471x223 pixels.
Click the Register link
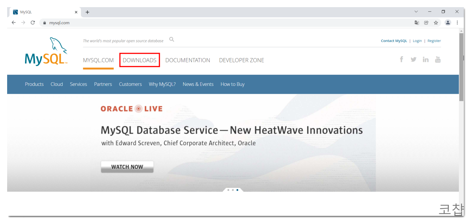pyautogui.click(x=434, y=41)
